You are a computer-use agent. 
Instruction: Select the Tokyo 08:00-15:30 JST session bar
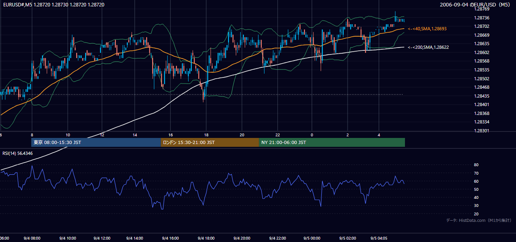coord(96,142)
